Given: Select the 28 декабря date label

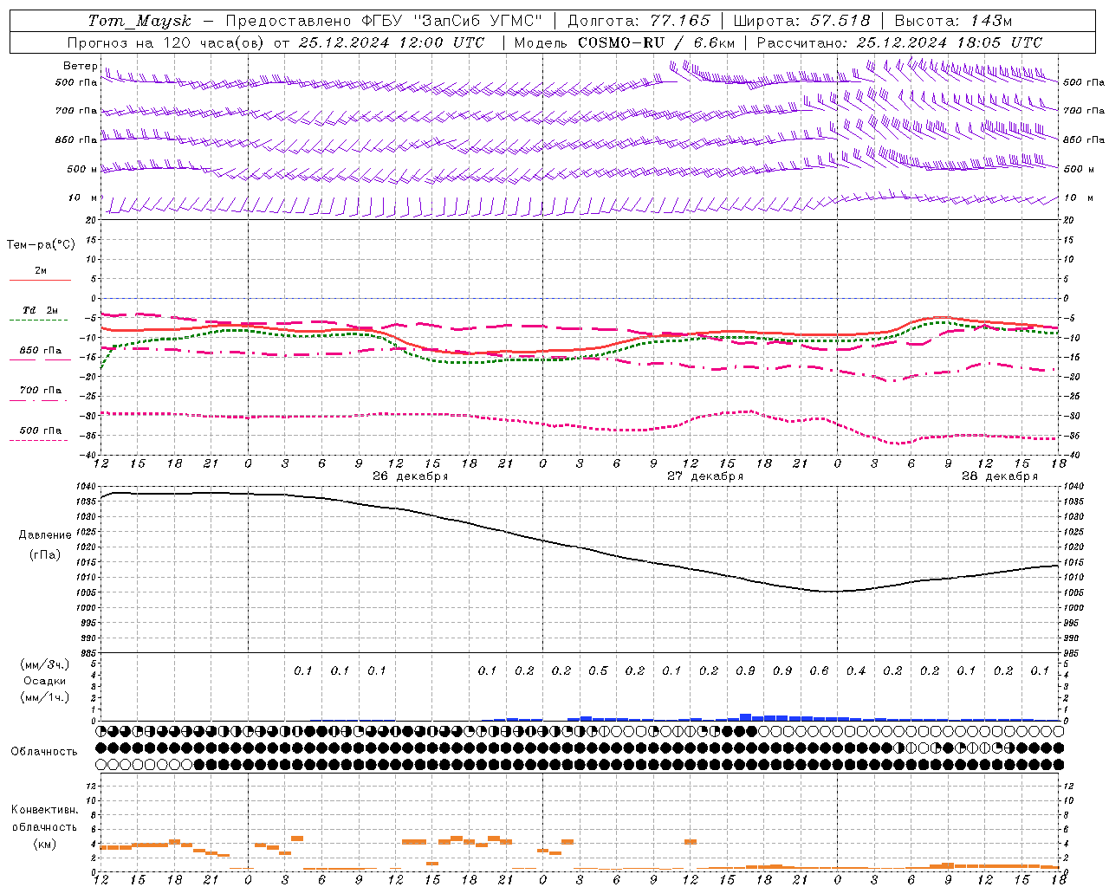Looking at the screenshot, I should point(999,476).
